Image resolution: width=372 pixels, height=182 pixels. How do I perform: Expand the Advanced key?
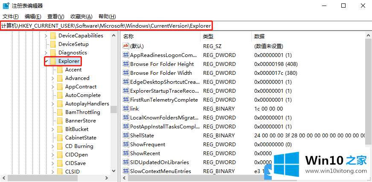click(x=52, y=78)
